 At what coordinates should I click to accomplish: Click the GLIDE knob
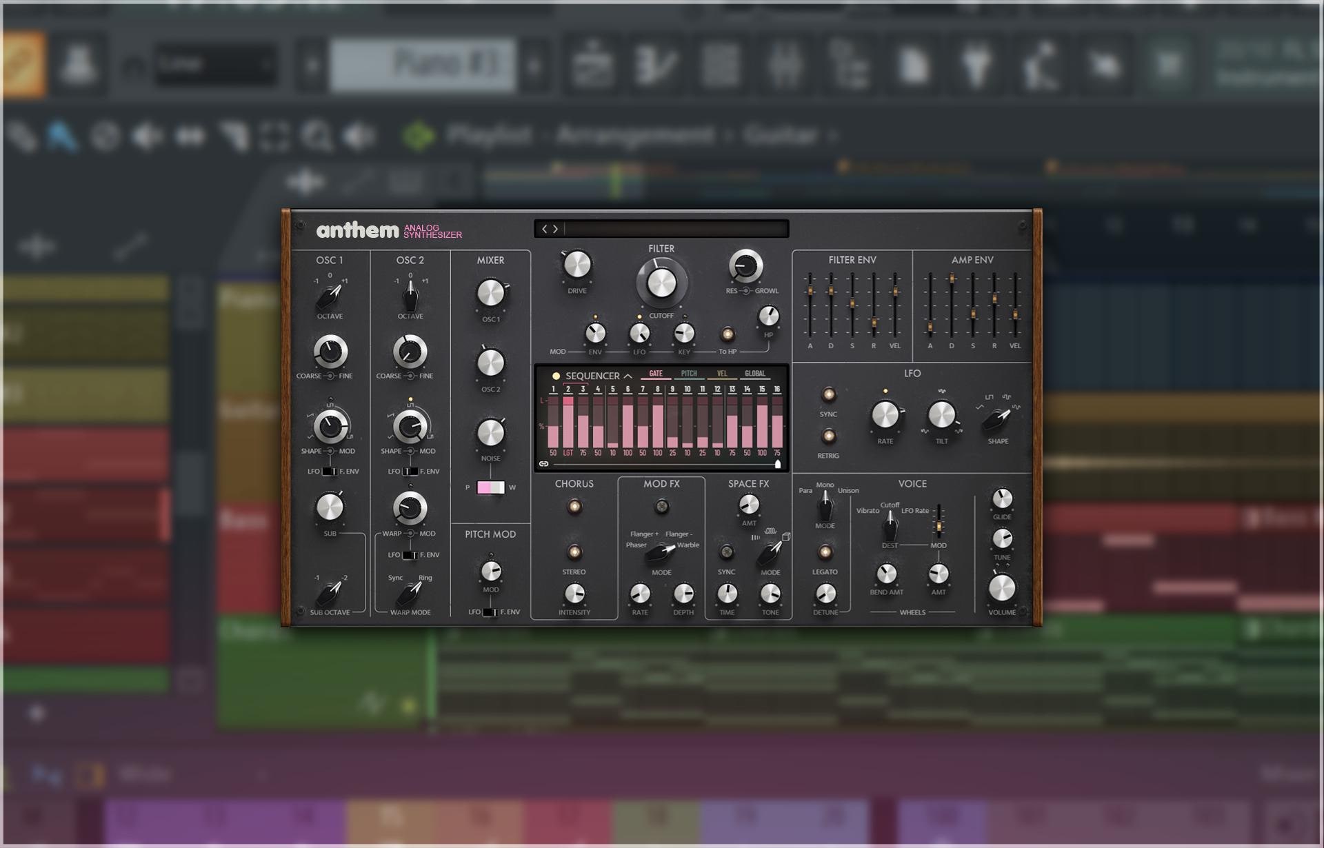point(1002,498)
